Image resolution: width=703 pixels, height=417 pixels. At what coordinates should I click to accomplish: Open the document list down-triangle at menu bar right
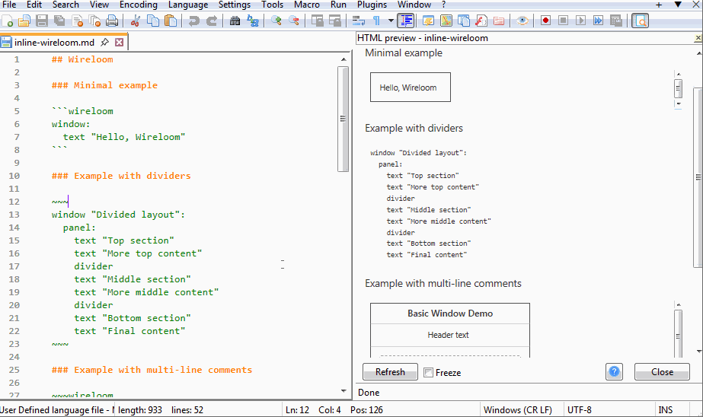678,5
